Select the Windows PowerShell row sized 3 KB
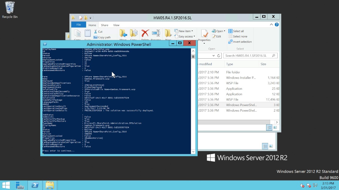The width and height of the screenshot is (339, 190). (239, 105)
